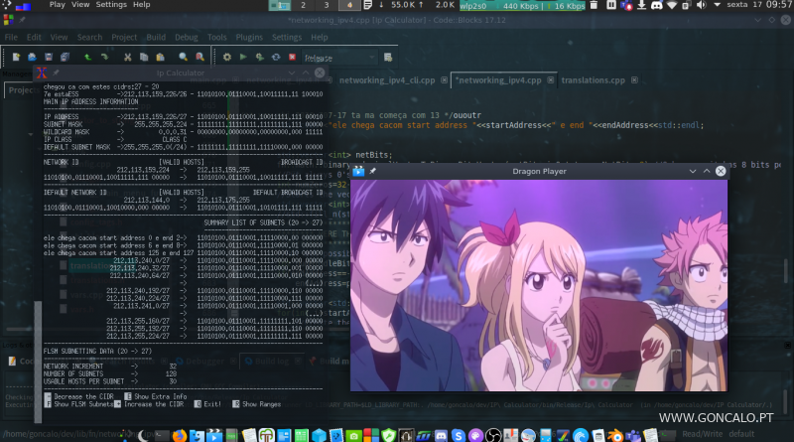794x442 pixels.
Task: Click the Wi-Fi network tray icon
Action: coord(672,5)
